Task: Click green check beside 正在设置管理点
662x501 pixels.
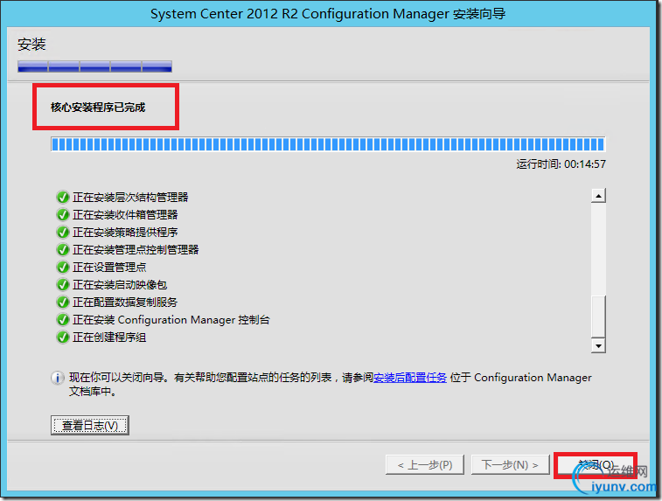Action: tap(62, 268)
